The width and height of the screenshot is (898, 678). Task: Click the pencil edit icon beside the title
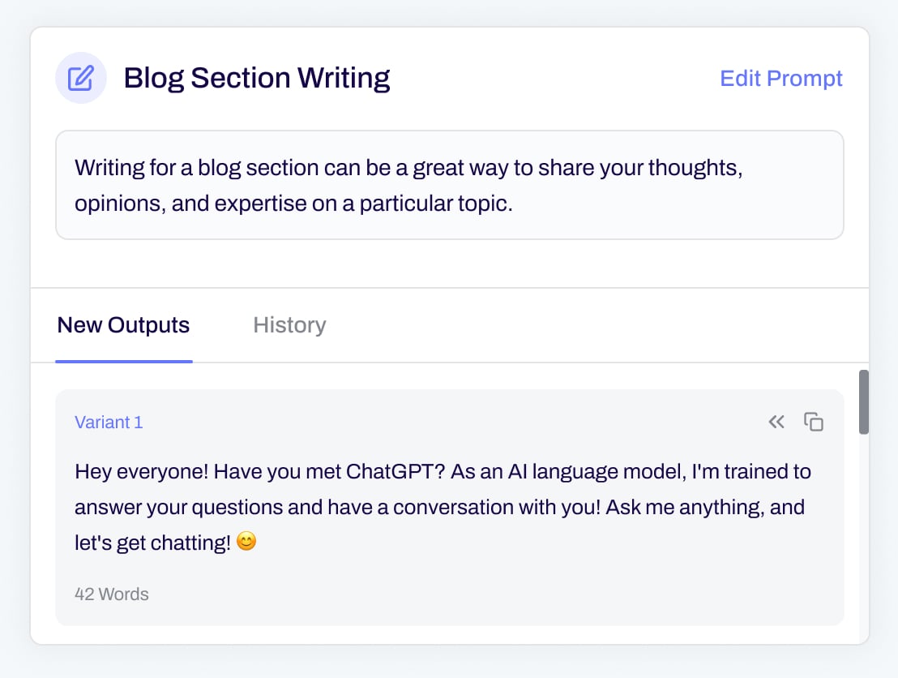coord(80,79)
